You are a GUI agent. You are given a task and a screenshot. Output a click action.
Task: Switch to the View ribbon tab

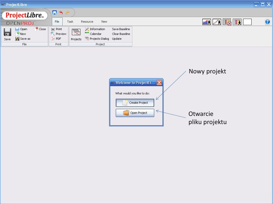coord(104,22)
